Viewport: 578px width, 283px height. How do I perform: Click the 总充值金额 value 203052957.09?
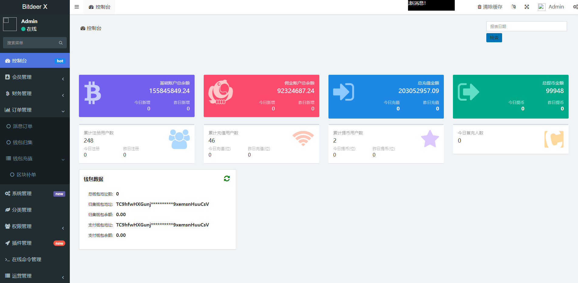pyautogui.click(x=419, y=91)
